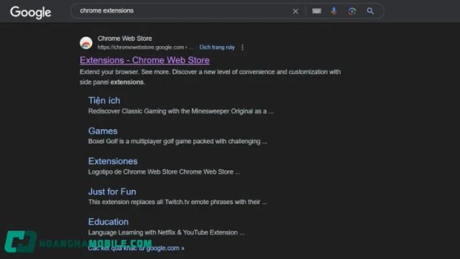Click the magnifying glass search icon
This screenshot has width=460, height=259.
click(x=370, y=11)
